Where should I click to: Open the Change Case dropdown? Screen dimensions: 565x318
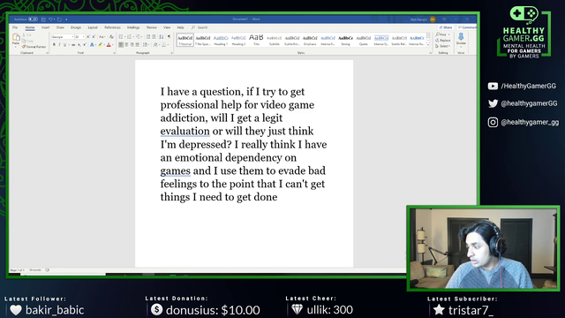click(x=102, y=37)
